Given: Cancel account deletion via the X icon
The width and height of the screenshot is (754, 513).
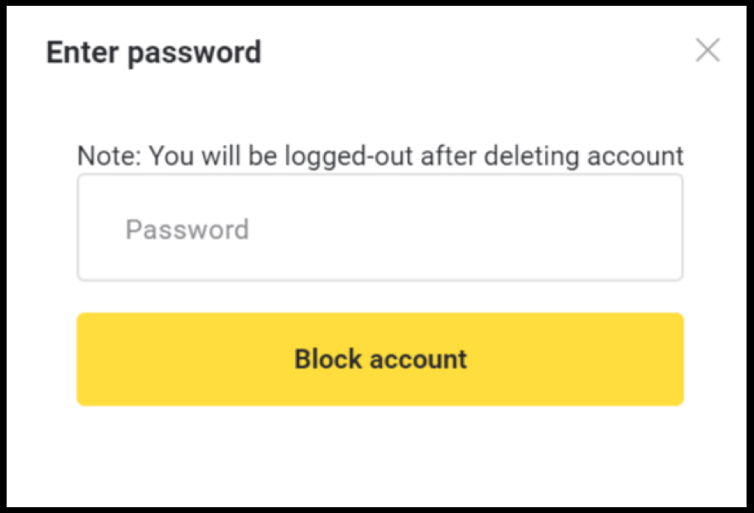Looking at the screenshot, I should tap(708, 50).
